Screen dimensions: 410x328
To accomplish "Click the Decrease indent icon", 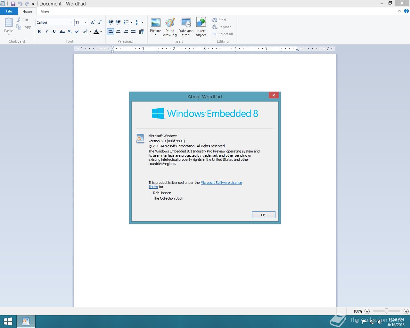I will coord(111,22).
